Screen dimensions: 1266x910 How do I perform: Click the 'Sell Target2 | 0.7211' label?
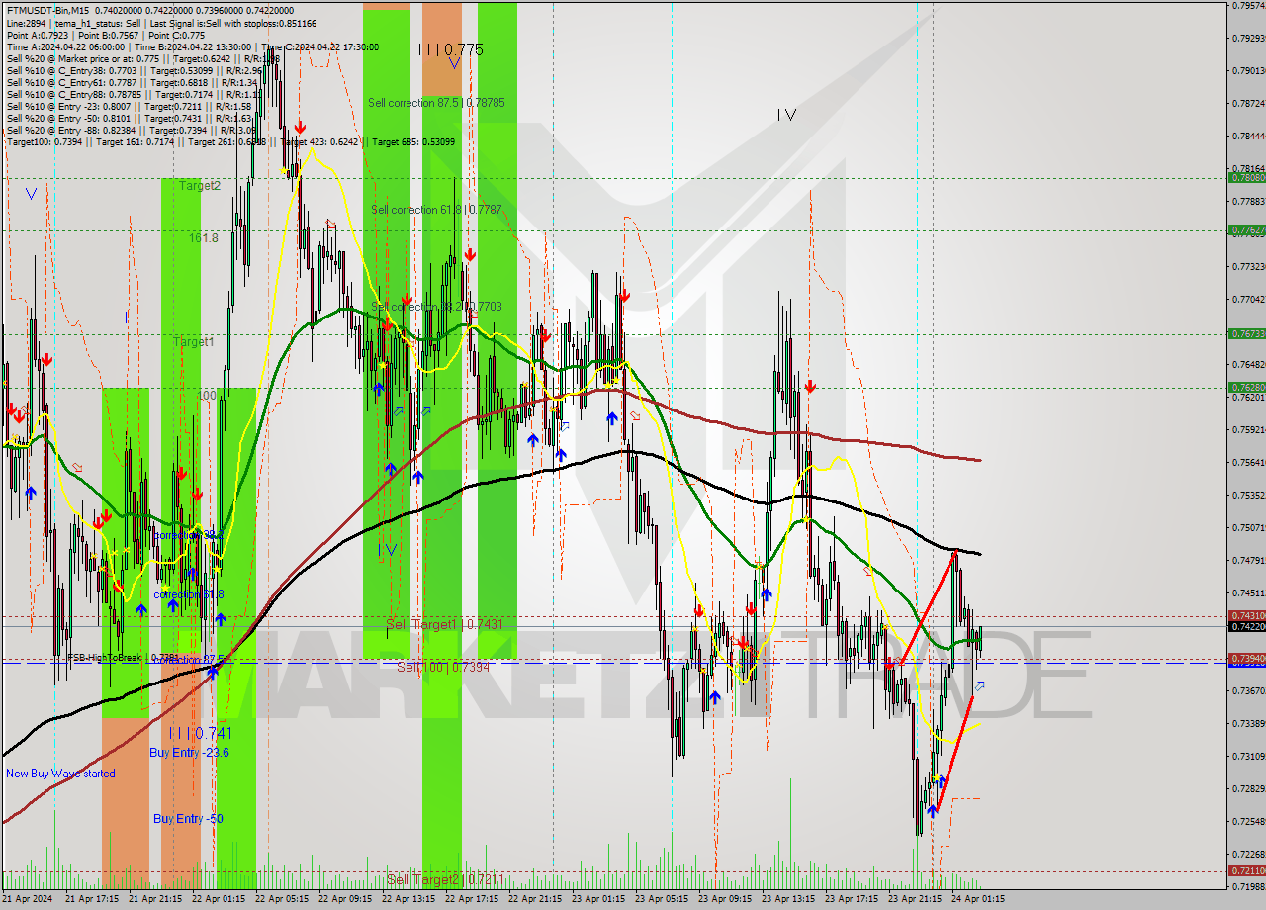tap(444, 878)
